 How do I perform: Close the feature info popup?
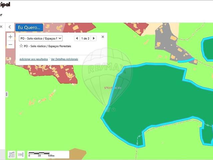point(103,37)
